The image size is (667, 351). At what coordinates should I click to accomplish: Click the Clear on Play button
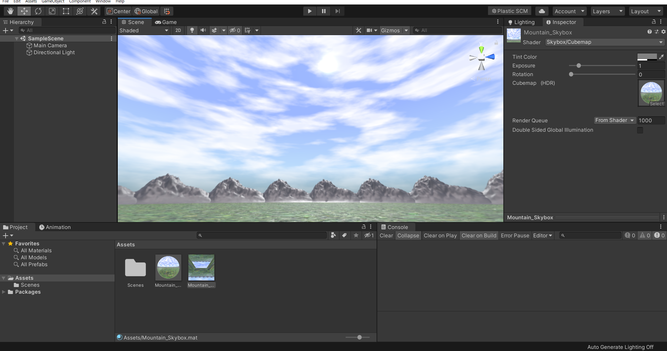tap(440, 235)
